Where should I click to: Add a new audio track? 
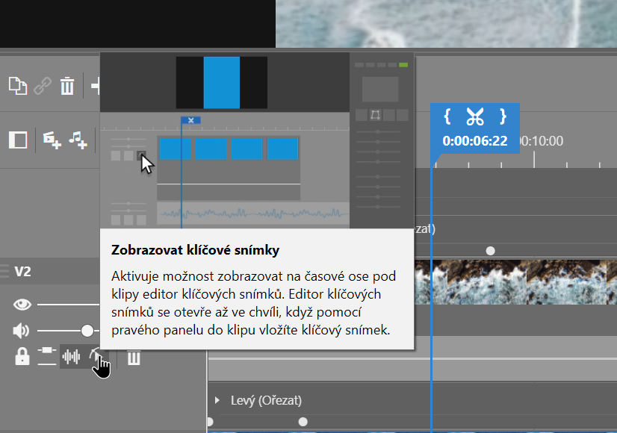click(78, 140)
